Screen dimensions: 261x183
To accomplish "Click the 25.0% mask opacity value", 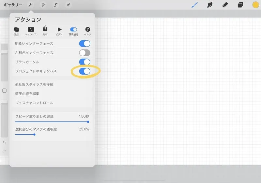I will [x=84, y=129].
